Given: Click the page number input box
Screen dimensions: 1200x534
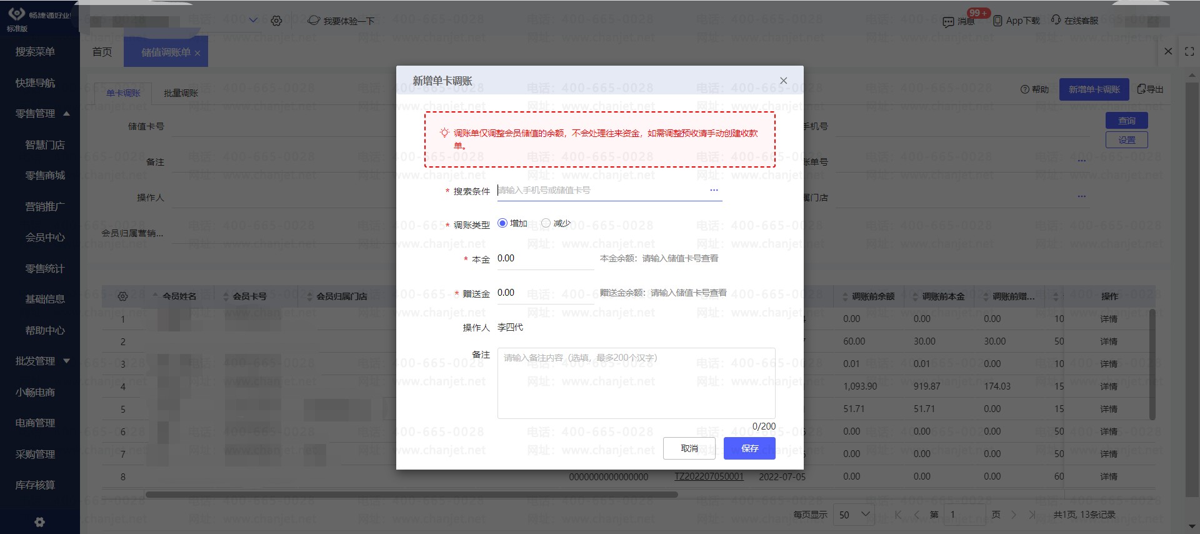Looking at the screenshot, I should (x=964, y=515).
